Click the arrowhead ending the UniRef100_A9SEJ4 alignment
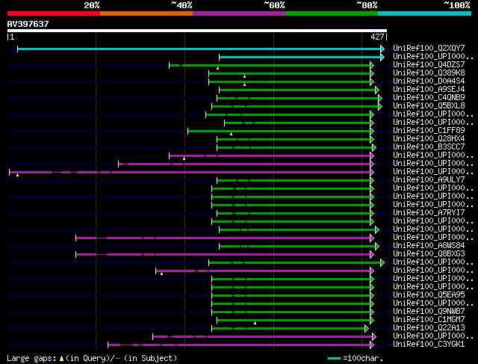This screenshot has width=478, height=364. coord(377,90)
